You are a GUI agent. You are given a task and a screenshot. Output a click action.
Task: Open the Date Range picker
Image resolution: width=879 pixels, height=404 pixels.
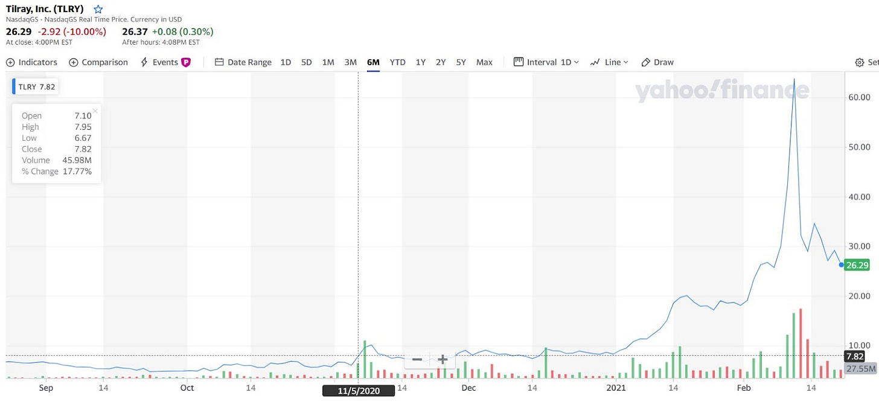[x=243, y=62]
